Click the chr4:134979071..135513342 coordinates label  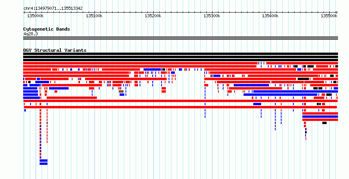53,9
